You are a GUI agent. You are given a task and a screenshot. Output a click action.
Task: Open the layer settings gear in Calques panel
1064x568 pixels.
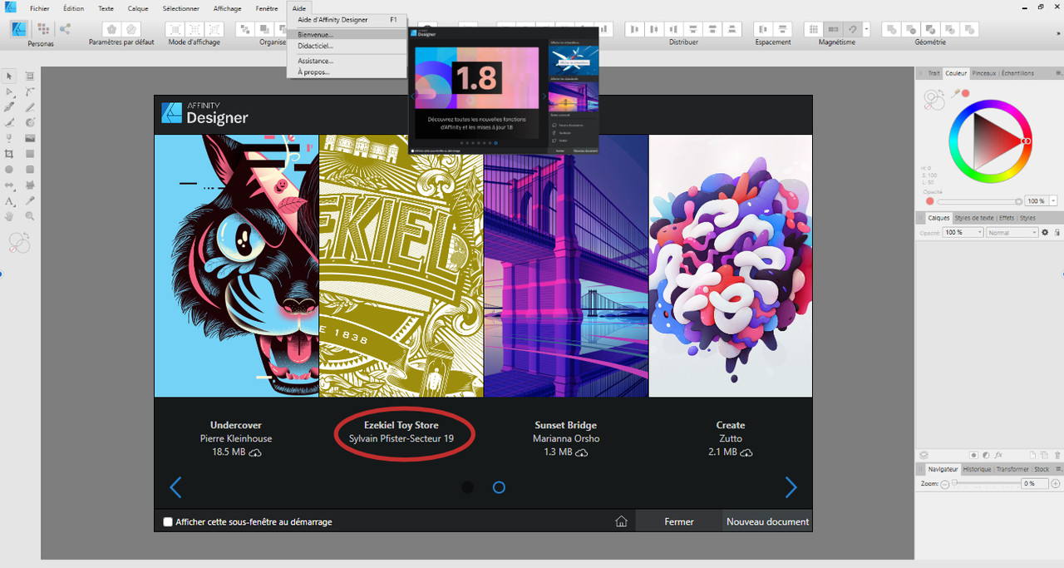[1046, 233]
